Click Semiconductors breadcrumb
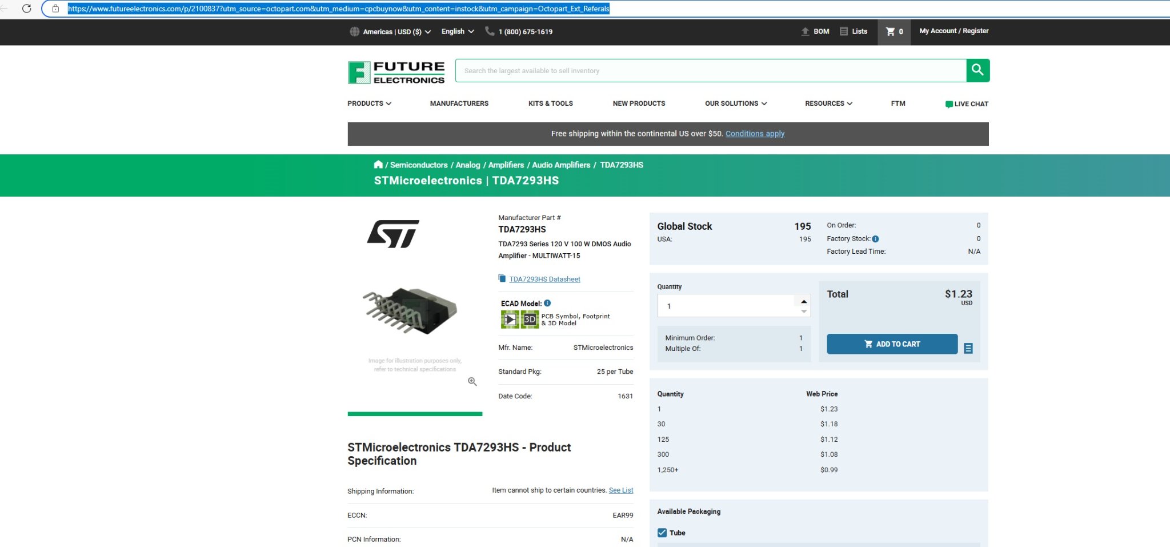Screen dimensions: 1170x547 tap(419, 165)
